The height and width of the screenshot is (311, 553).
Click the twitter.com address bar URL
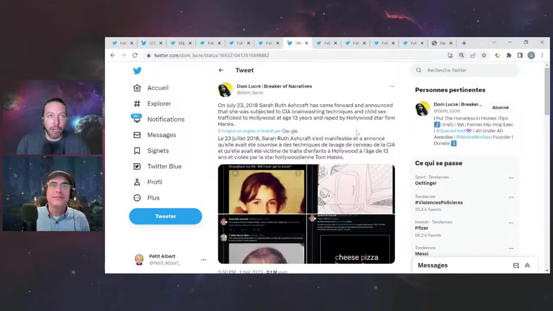(x=212, y=55)
